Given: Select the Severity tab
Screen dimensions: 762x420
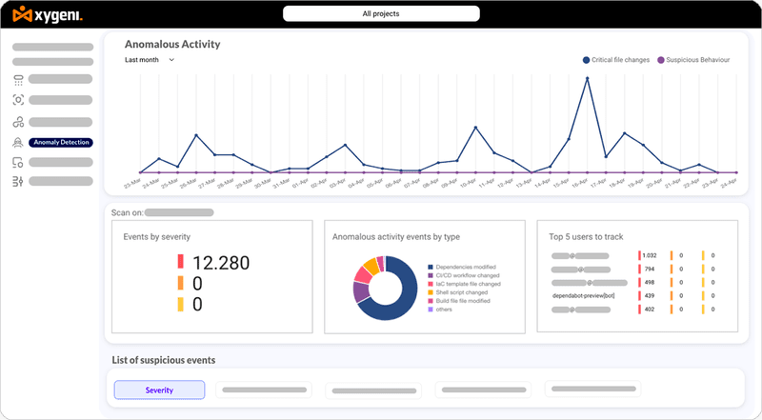Looking at the screenshot, I should 159,390.
